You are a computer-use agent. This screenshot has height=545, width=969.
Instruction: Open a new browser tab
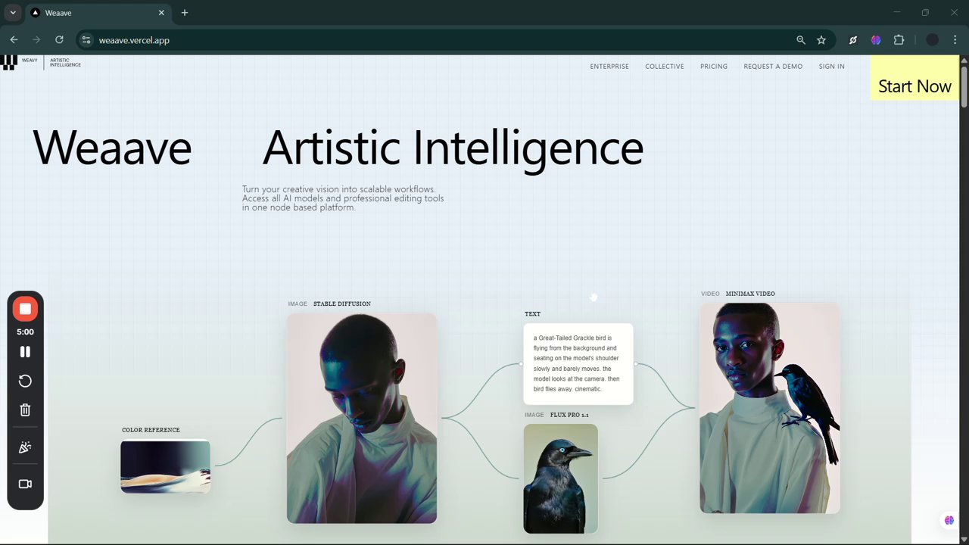(185, 13)
